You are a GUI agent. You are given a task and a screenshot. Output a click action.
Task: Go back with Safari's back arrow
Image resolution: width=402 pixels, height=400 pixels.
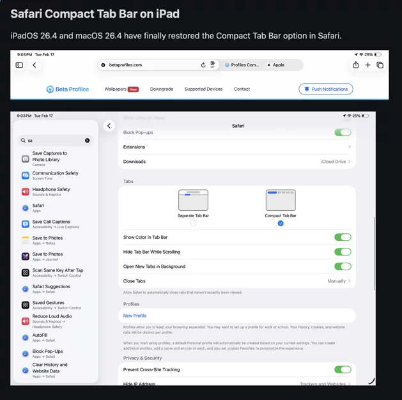point(35,65)
